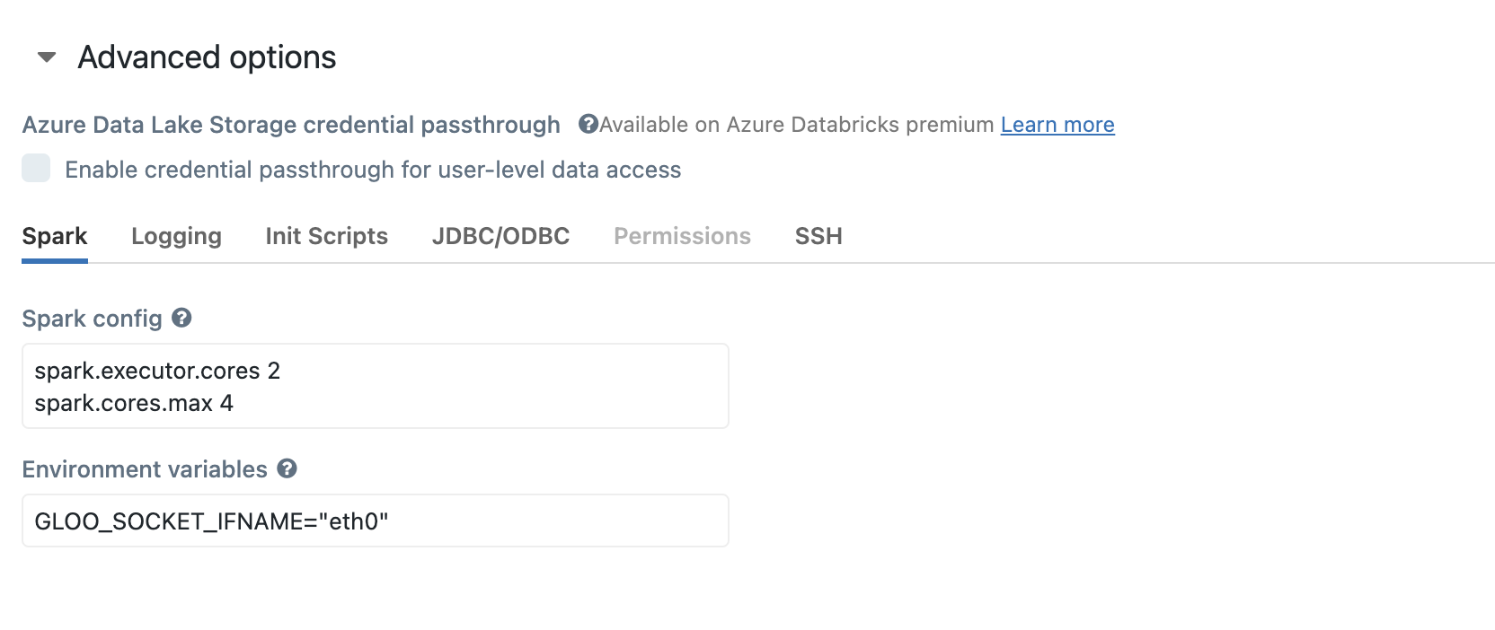Select the Spark tab

click(x=54, y=236)
